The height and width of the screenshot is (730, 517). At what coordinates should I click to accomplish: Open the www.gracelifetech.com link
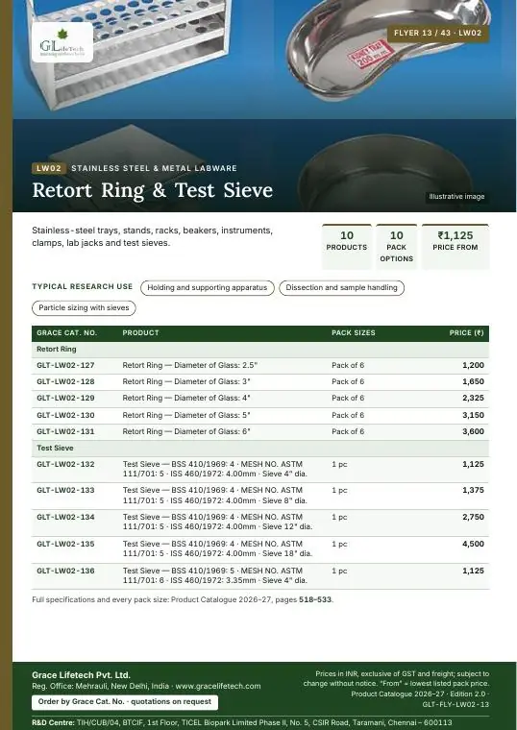pos(218,686)
